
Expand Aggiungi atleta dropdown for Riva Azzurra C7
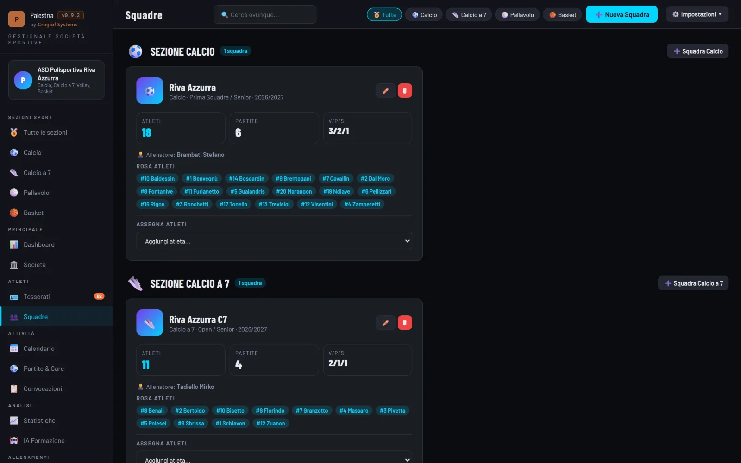point(274,457)
